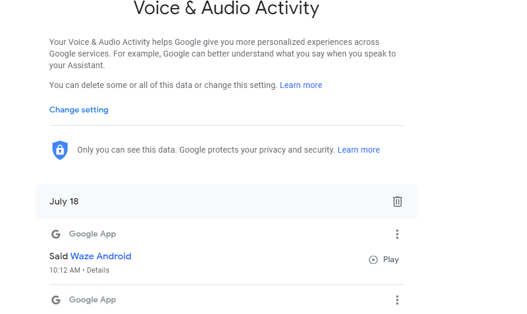Click the blue privacy shield lock icon
The image size is (527, 314).
(x=60, y=150)
